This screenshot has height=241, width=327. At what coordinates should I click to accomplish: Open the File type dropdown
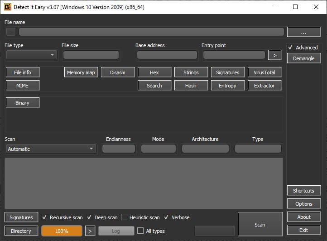(31, 55)
